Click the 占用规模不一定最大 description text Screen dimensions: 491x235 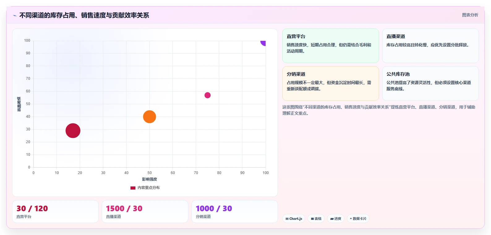point(329,86)
